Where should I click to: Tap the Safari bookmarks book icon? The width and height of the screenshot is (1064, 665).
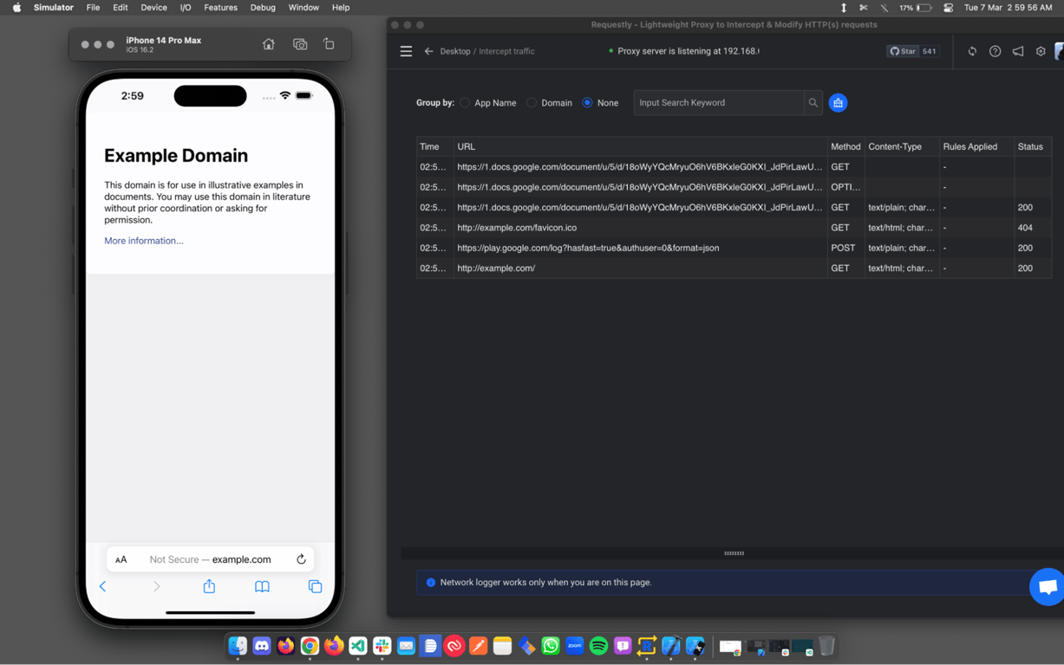(262, 586)
